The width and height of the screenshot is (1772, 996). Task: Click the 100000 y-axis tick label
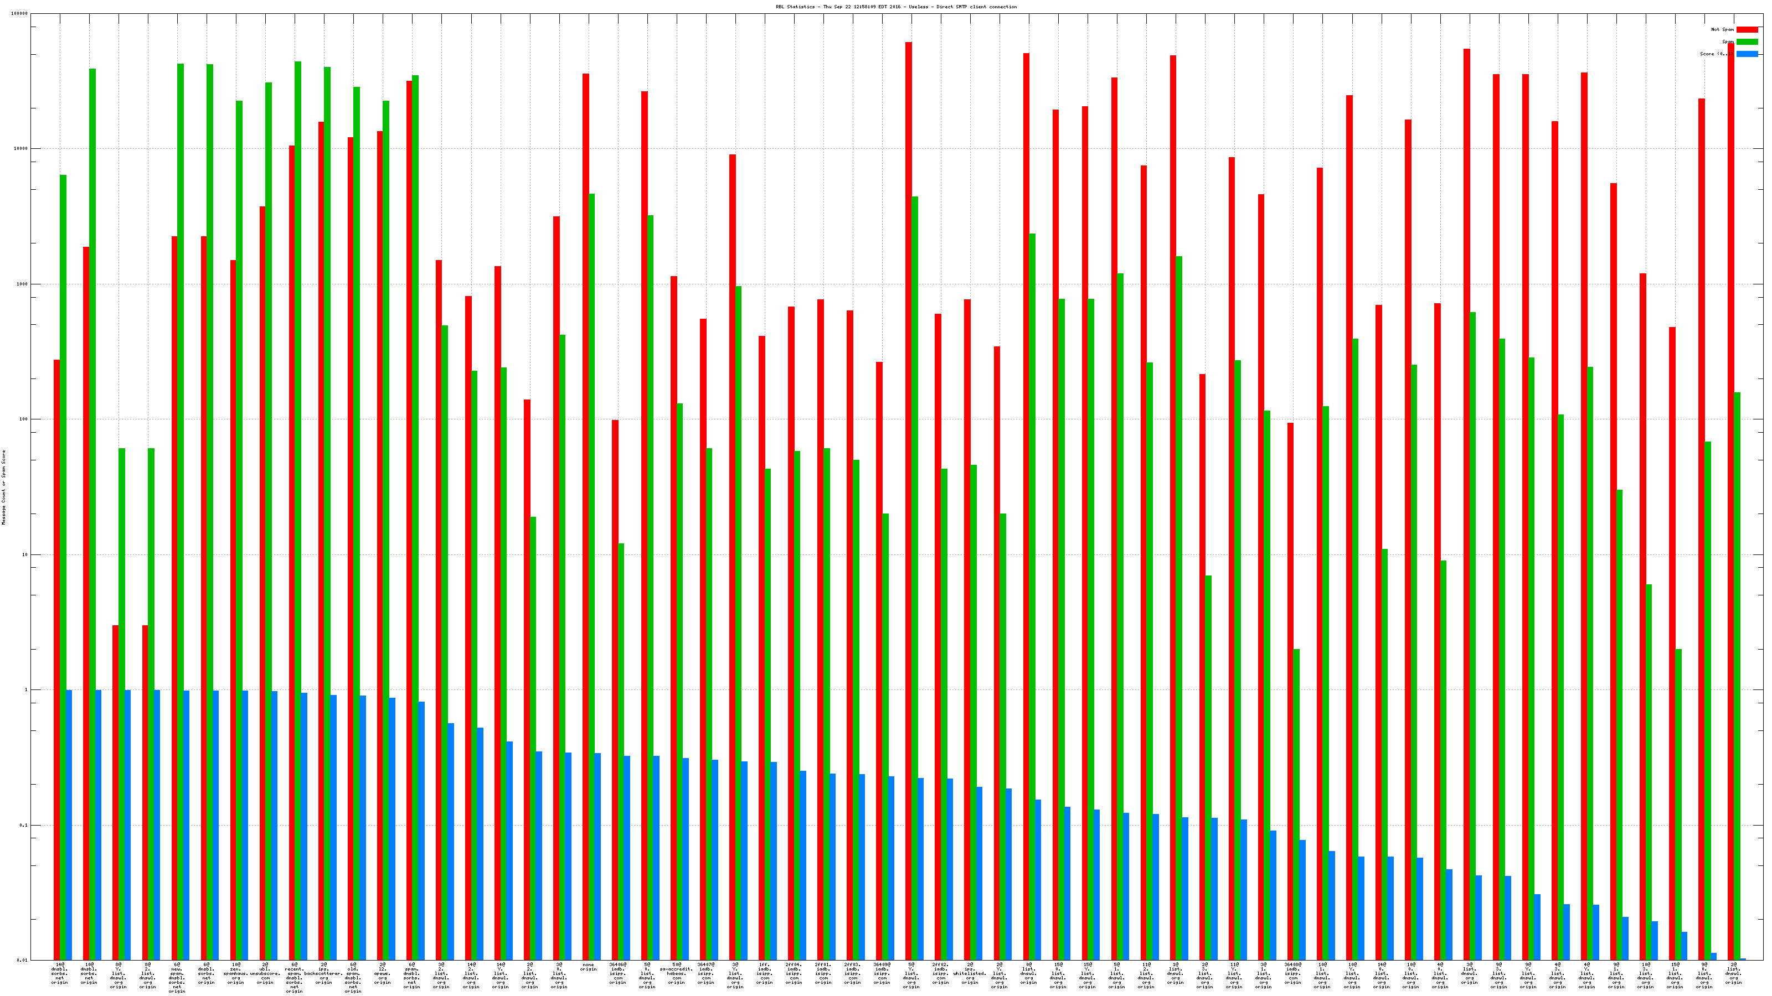pyautogui.click(x=20, y=14)
